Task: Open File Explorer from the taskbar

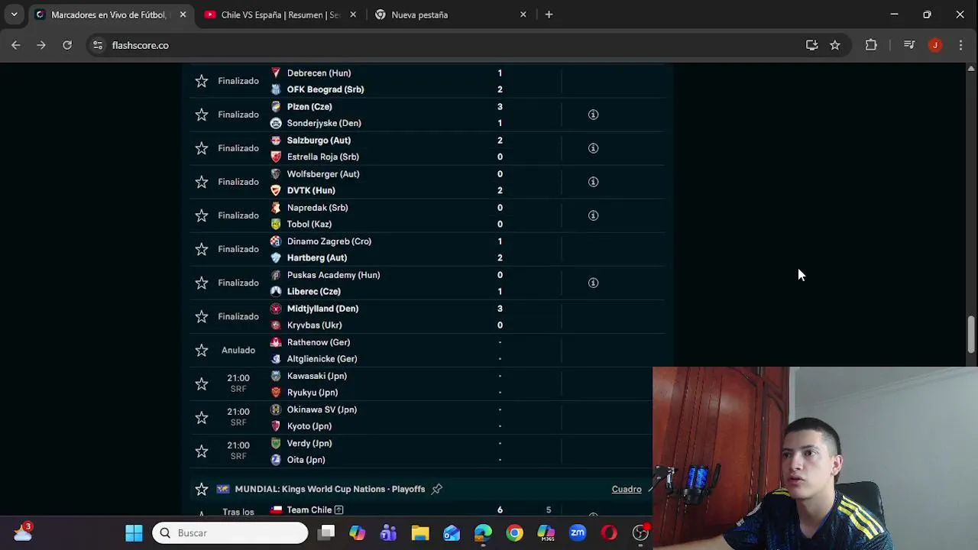Action: click(x=420, y=532)
